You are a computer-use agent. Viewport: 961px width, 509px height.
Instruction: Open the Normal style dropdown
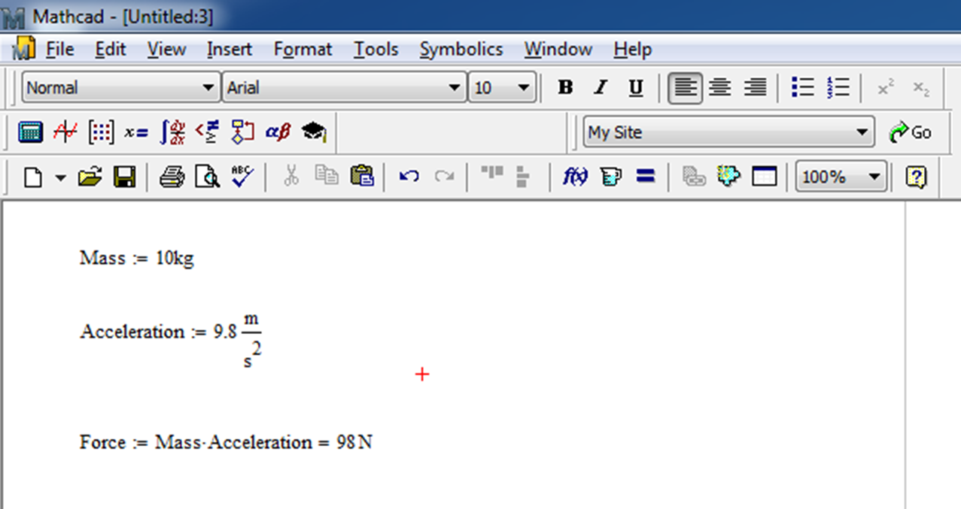(209, 87)
